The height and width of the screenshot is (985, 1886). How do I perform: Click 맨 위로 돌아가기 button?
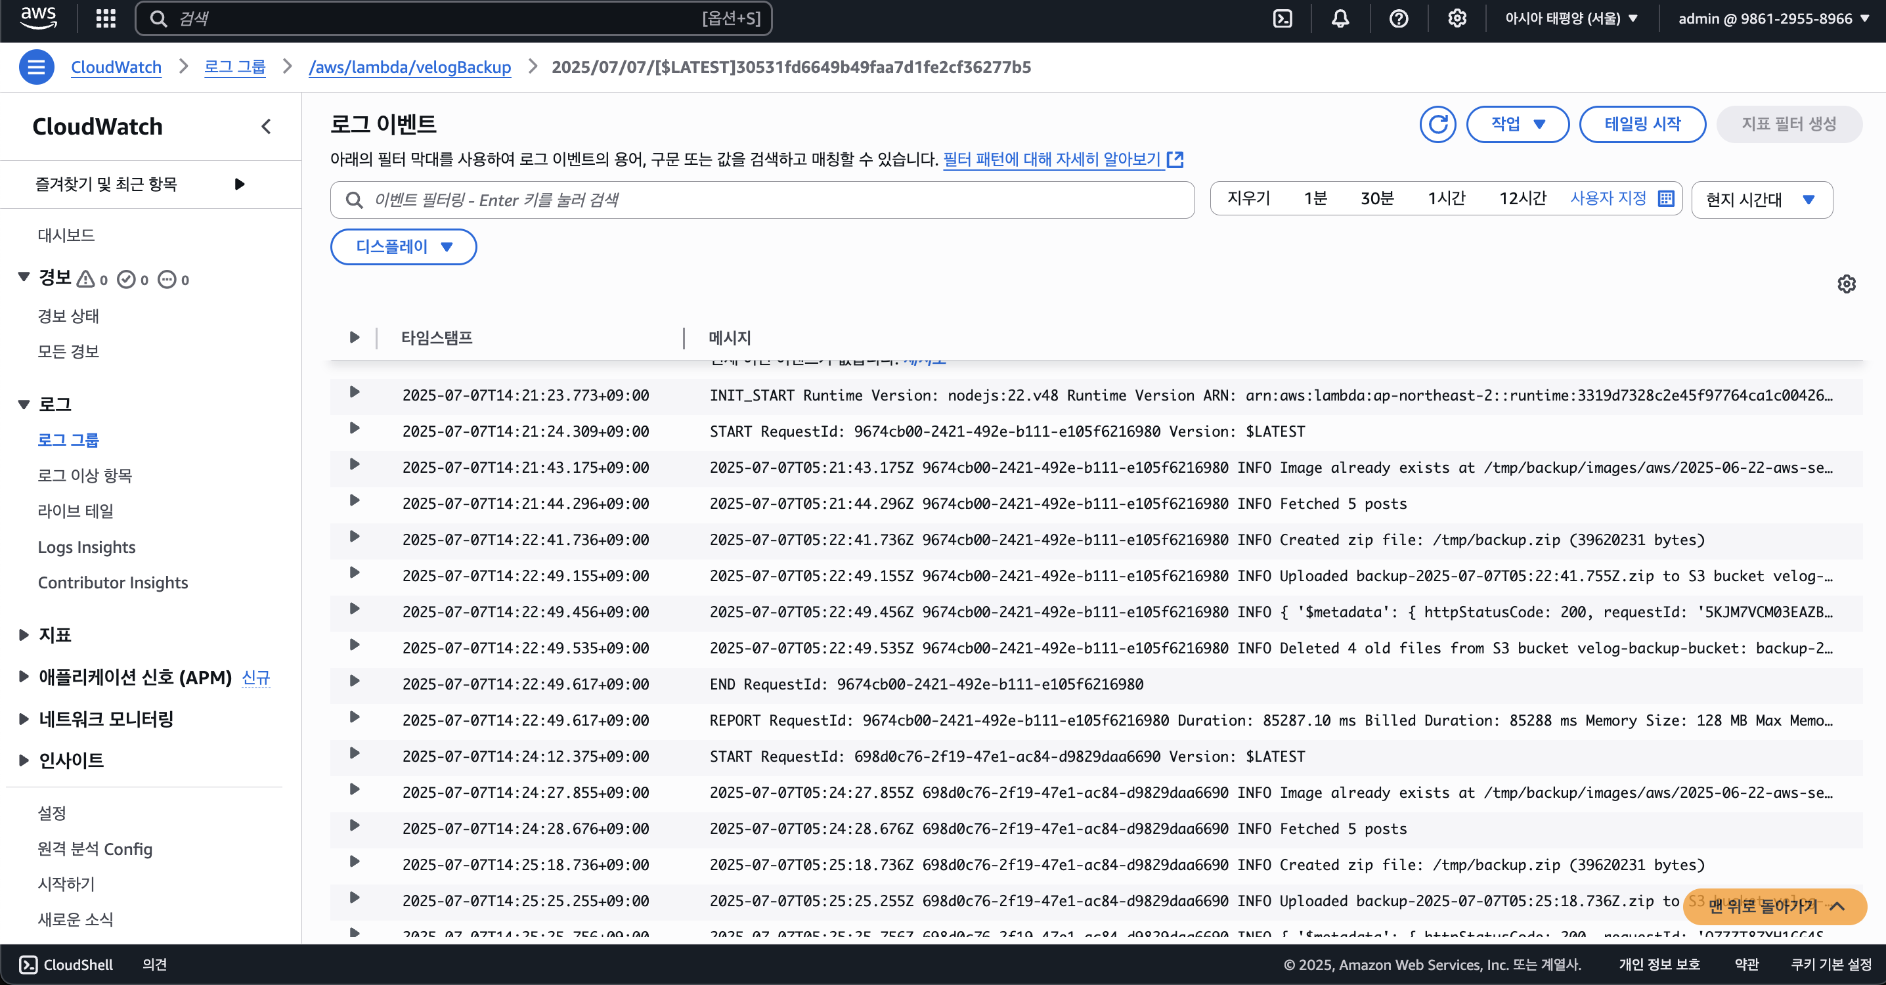(1774, 906)
